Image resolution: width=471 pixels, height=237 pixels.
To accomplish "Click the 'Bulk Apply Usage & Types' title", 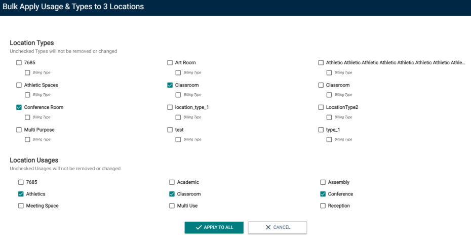I will [73, 7].
